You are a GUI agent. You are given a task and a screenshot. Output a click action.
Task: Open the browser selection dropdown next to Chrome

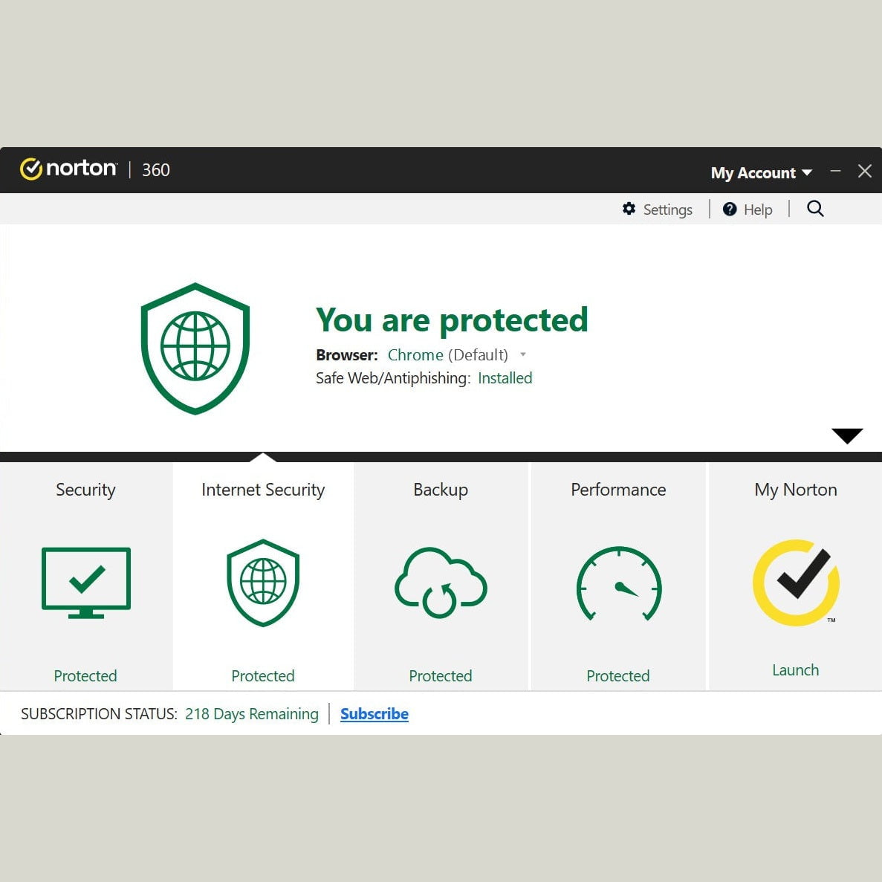click(524, 355)
